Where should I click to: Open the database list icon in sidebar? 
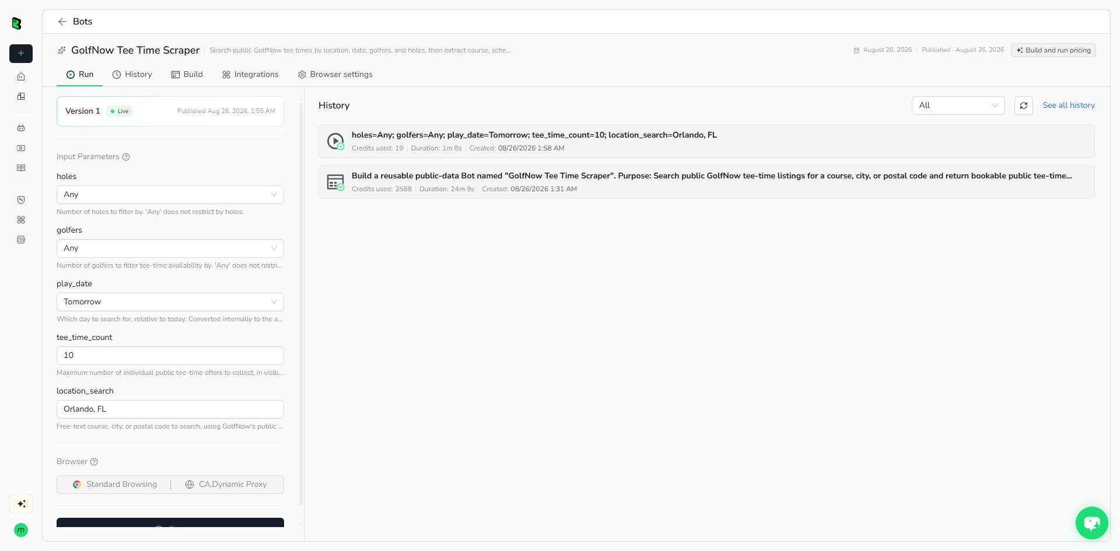click(21, 240)
